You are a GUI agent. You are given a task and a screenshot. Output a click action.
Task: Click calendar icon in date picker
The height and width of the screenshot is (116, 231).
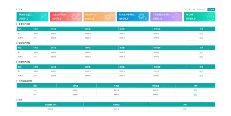[194, 10]
